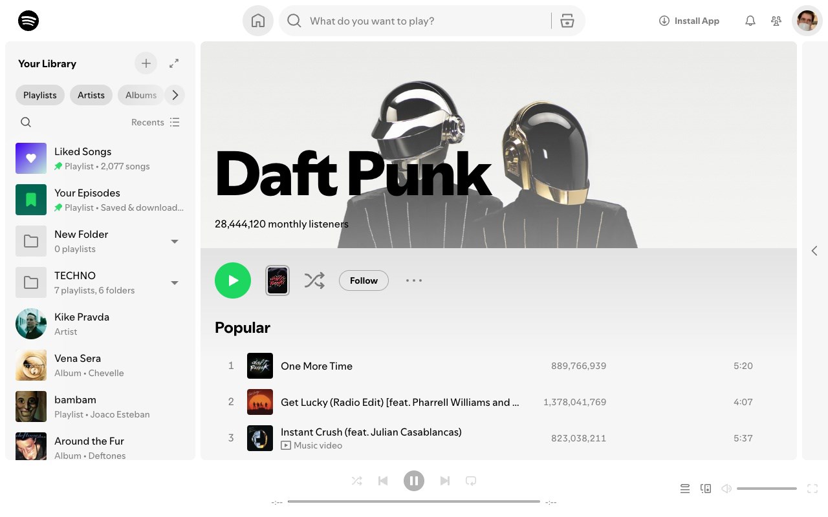
Task: Toggle shuffle in the player bar
Action: pos(356,481)
